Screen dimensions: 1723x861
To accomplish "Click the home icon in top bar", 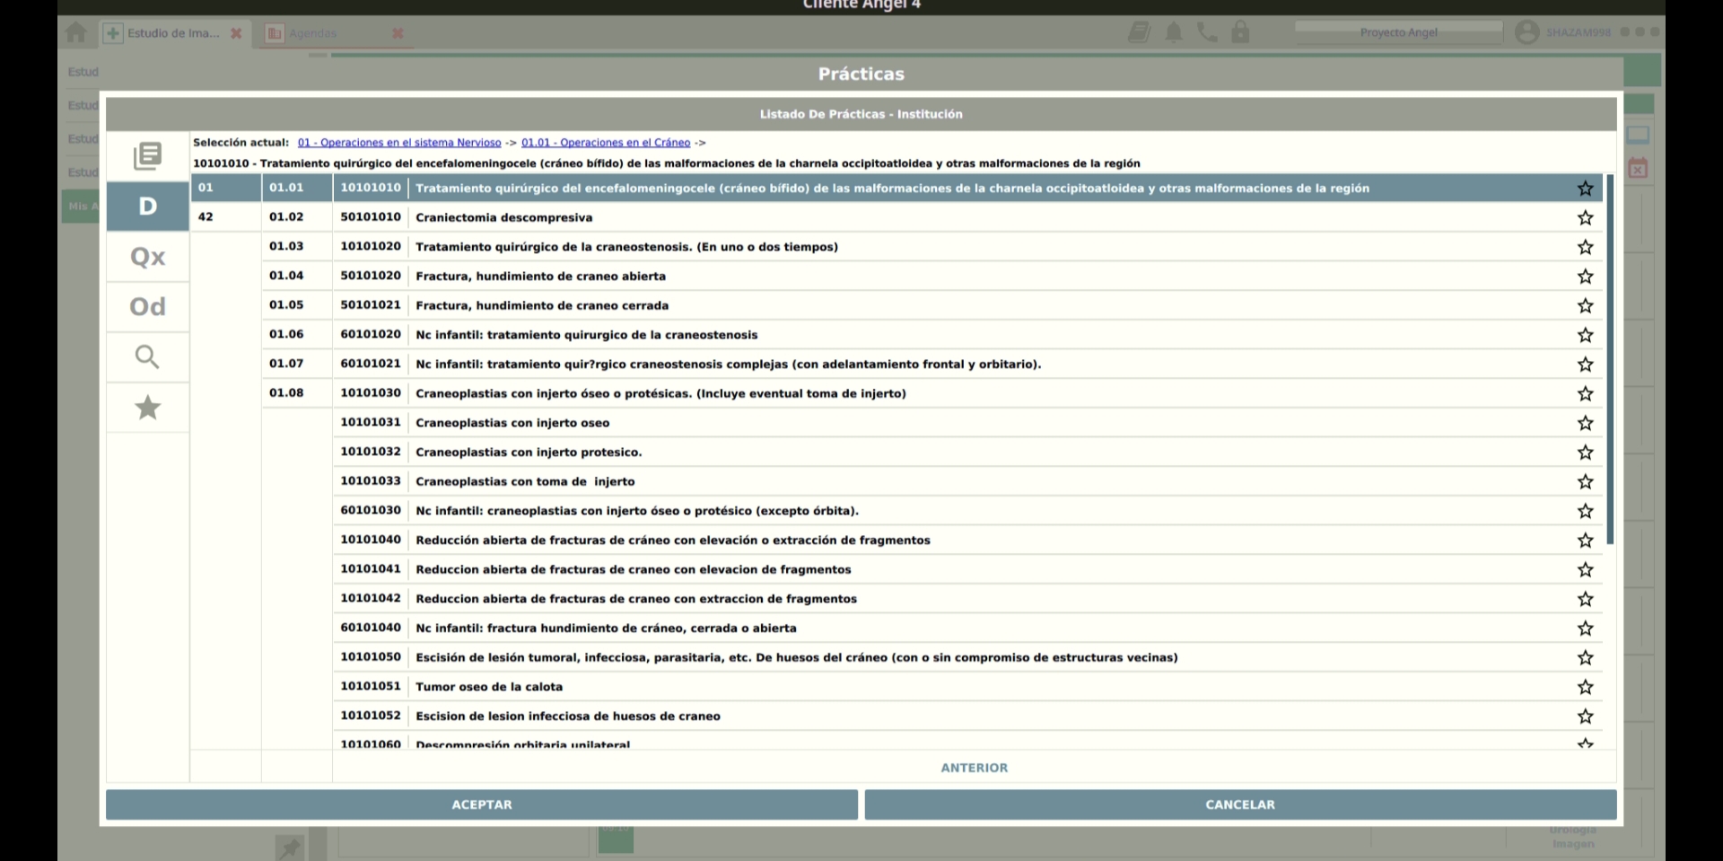I will pos(76,33).
